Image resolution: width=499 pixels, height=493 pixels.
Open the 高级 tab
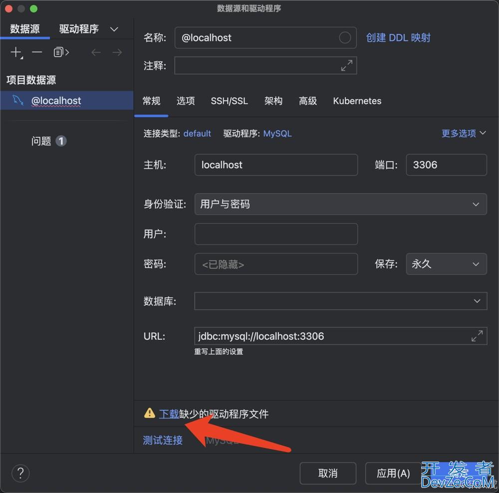click(308, 101)
